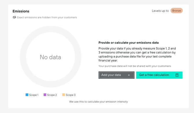Click the Scope 1 legend label

point(34,95)
